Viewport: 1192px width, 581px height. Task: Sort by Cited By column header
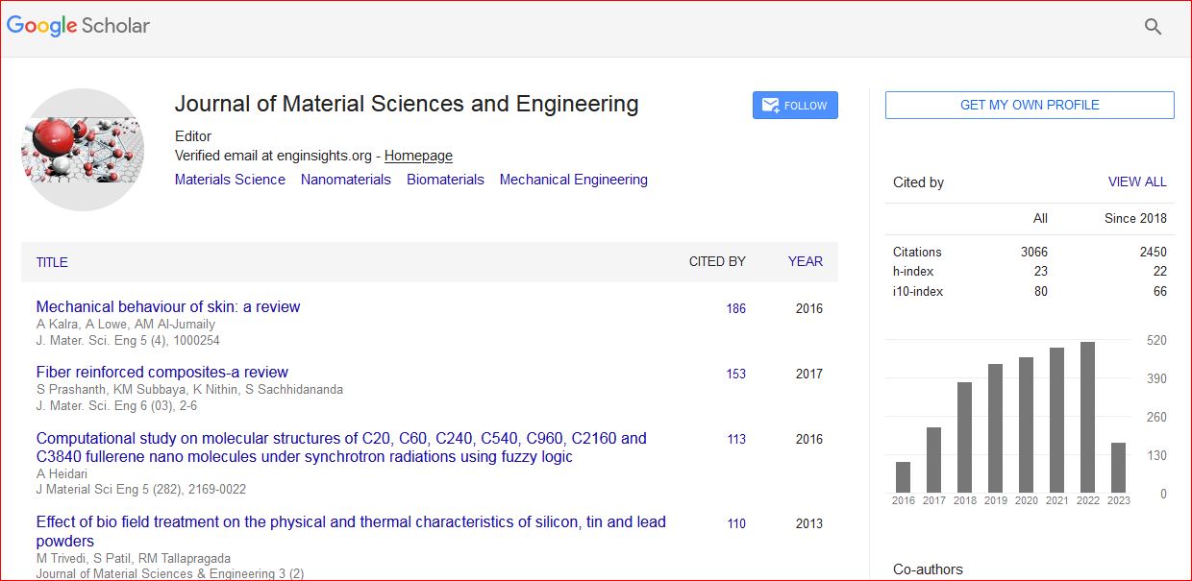716,261
